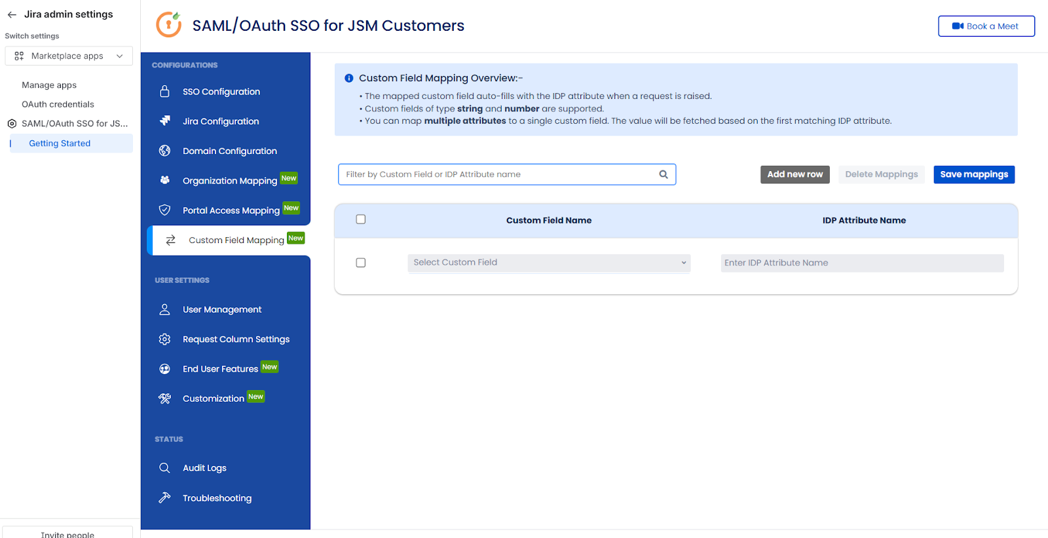The height and width of the screenshot is (538, 1048).
Task: Click the lock icon beside SSO Configuration
Action: click(x=164, y=91)
